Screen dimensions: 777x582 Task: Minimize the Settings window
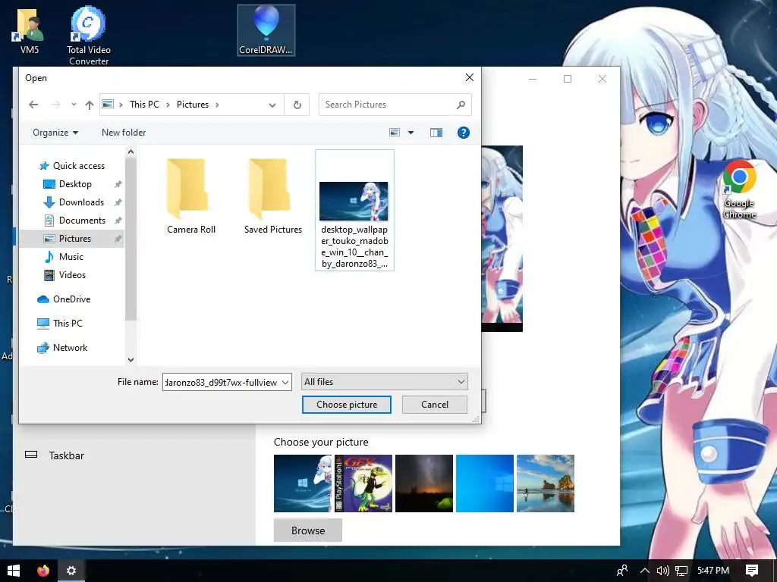[533, 79]
